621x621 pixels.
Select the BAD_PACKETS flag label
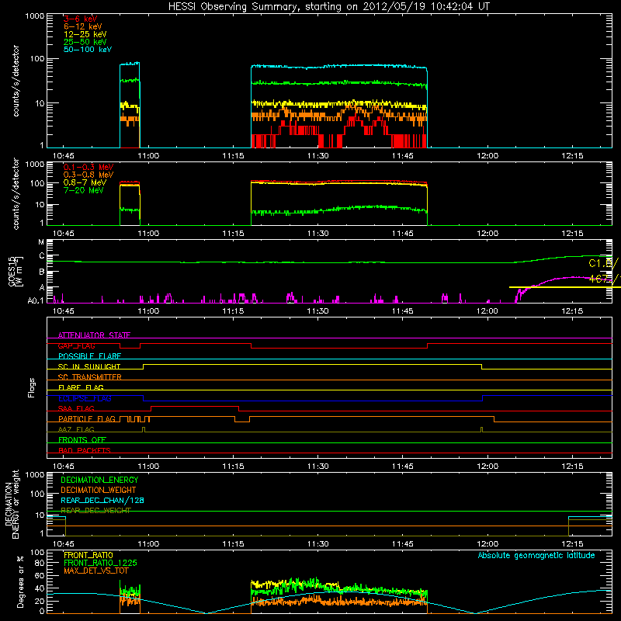(x=85, y=450)
